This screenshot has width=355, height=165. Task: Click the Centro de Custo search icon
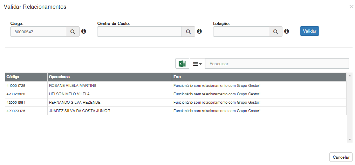click(x=188, y=32)
